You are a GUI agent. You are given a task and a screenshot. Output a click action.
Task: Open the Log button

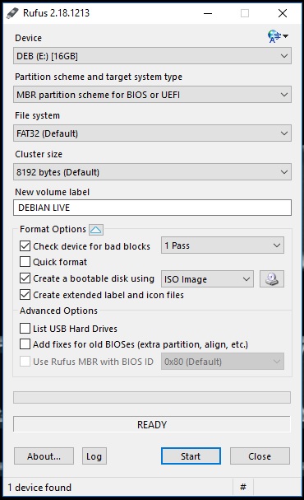point(94,456)
